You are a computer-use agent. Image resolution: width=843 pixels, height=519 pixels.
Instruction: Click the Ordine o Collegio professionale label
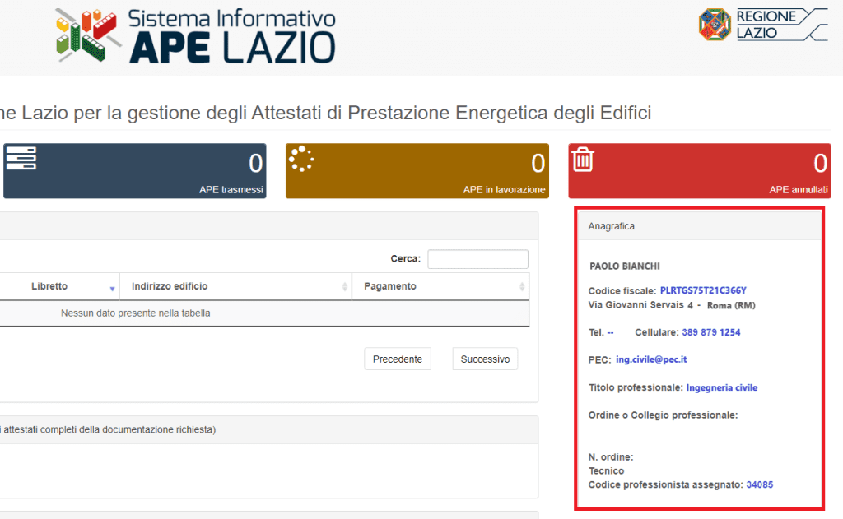663,415
